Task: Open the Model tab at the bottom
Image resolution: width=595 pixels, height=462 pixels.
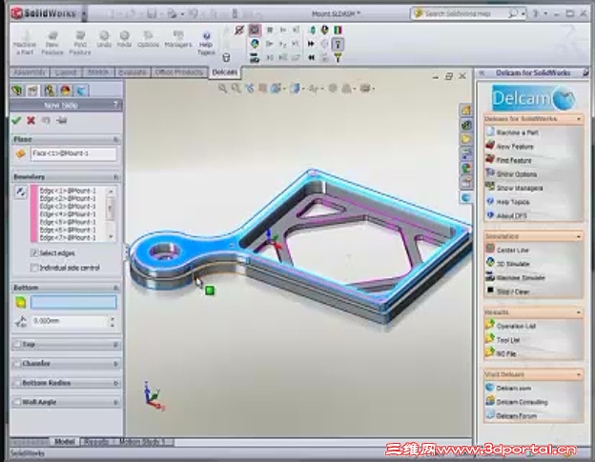Action: tap(64, 442)
